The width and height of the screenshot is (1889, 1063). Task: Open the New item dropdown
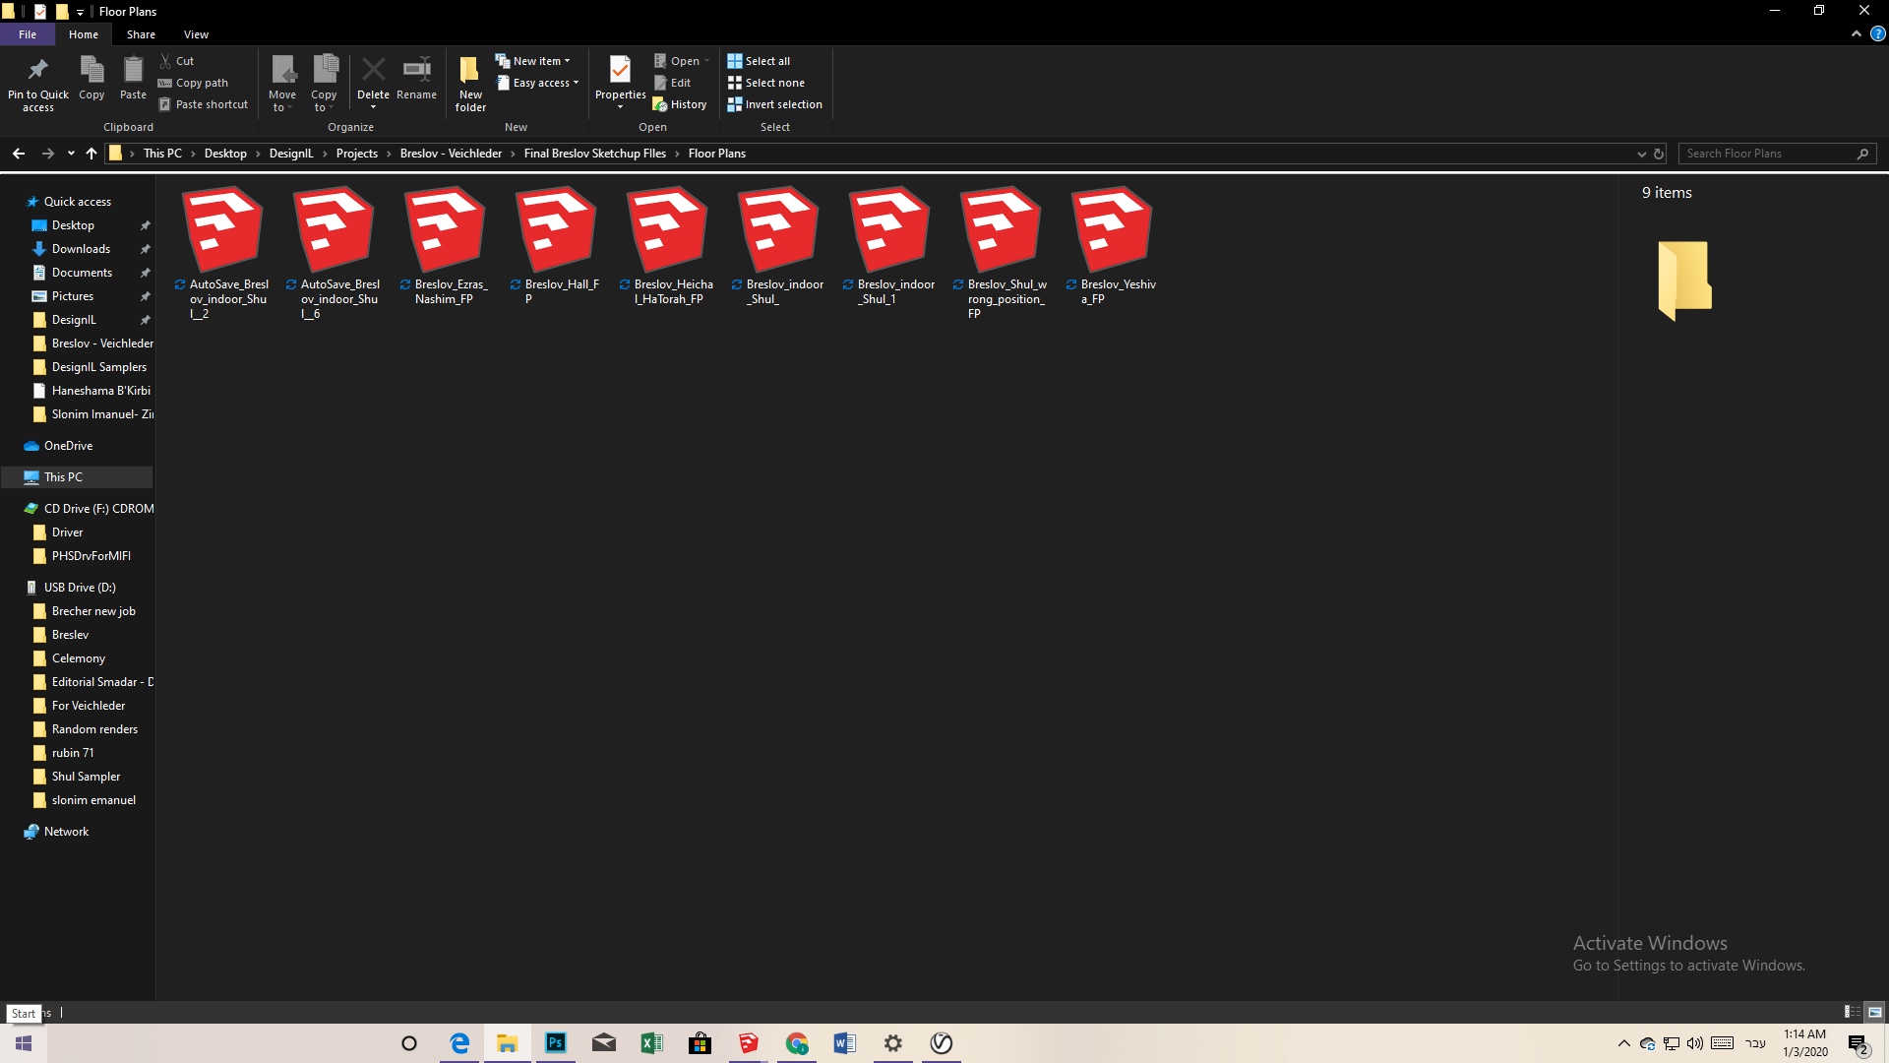point(568,60)
